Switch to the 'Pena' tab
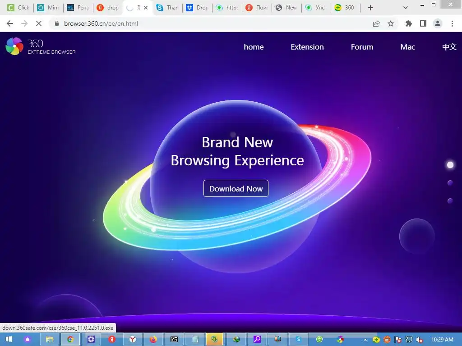 coord(78,8)
